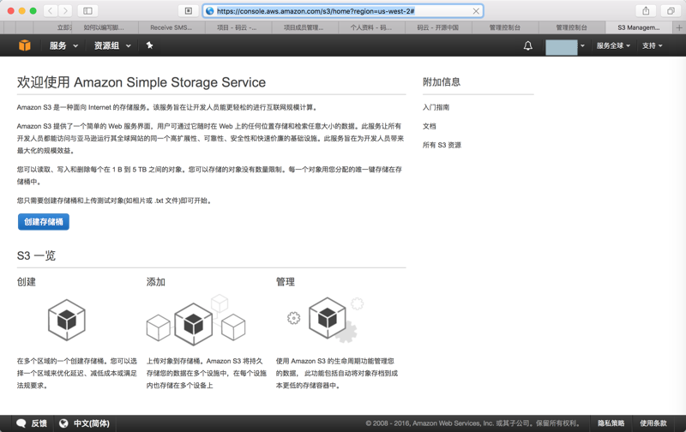
Task: Click the Safari share icon
Action: [646, 11]
